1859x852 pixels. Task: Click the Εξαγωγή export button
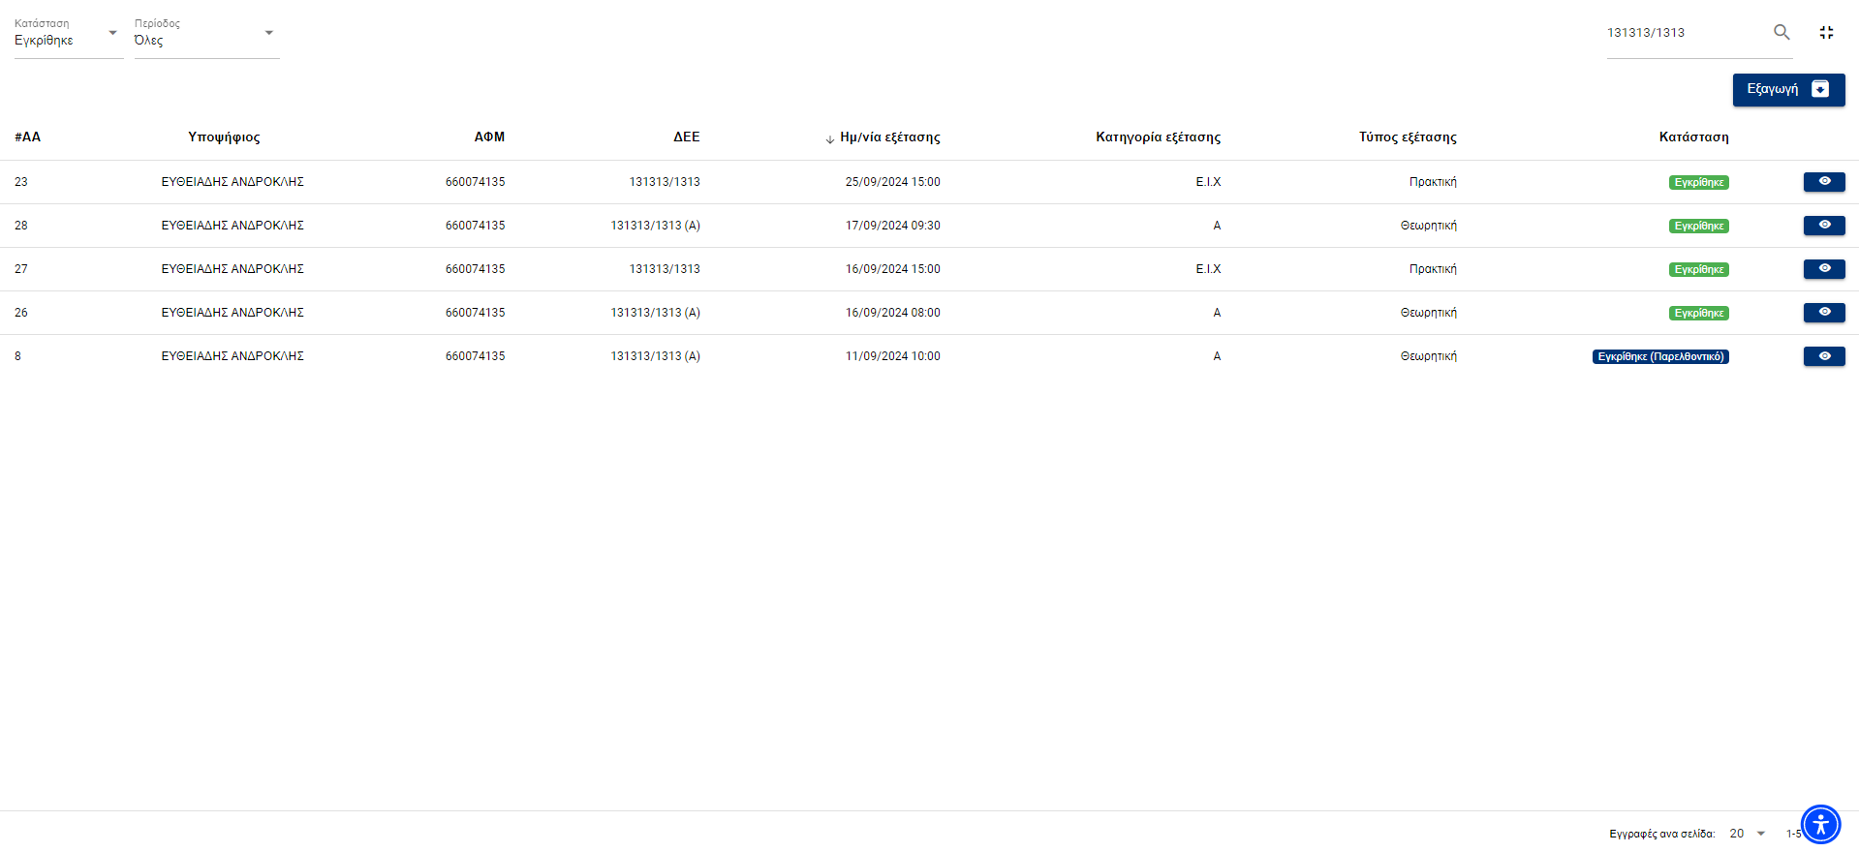(x=1787, y=89)
